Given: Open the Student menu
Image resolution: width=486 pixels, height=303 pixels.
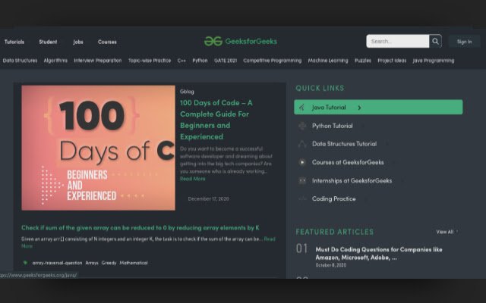Looking at the screenshot, I should coord(48,42).
